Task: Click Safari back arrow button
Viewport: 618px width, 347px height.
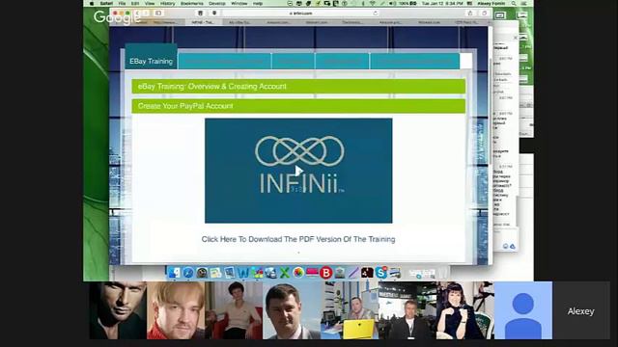Action: [x=137, y=13]
